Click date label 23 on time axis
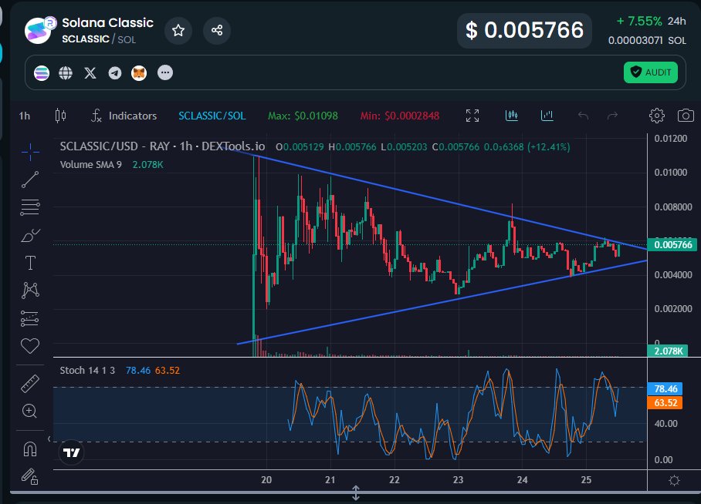701x504 pixels. click(458, 480)
